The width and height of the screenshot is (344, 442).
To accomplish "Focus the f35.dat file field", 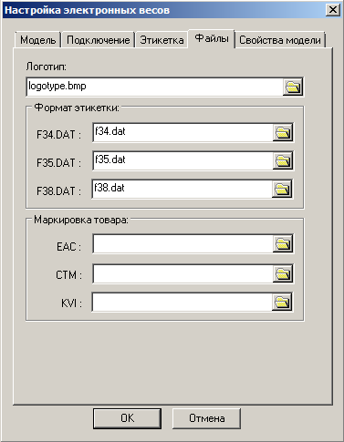I will pyautogui.click(x=182, y=160).
